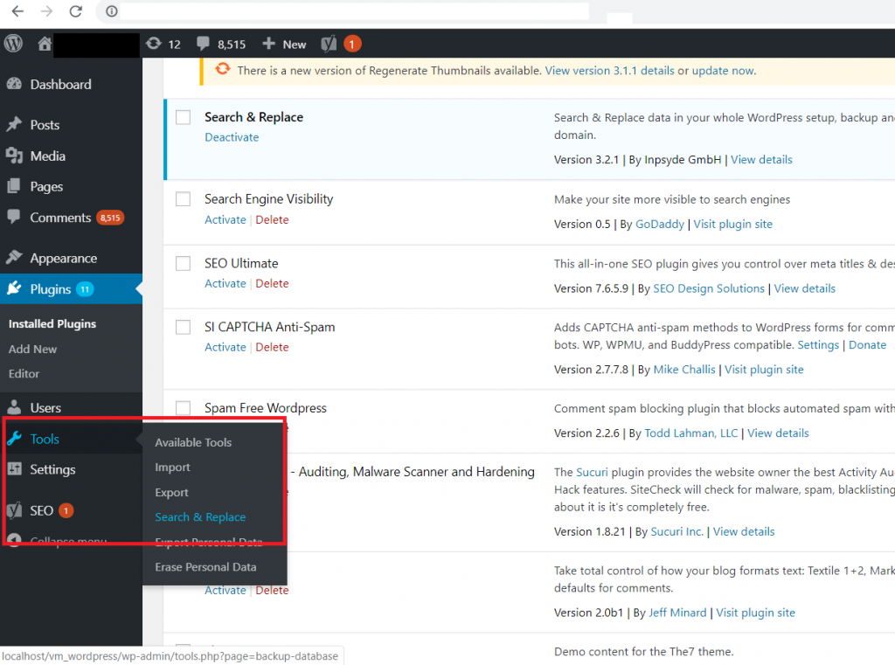
Task: Open Jeff Minard author link
Action: 677,613
